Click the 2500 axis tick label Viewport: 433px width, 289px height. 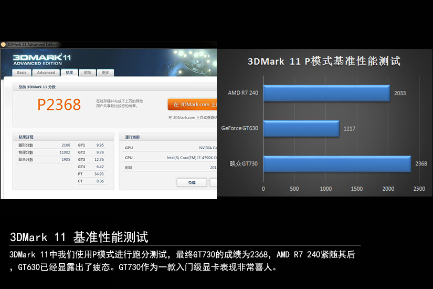pyautogui.click(x=419, y=189)
